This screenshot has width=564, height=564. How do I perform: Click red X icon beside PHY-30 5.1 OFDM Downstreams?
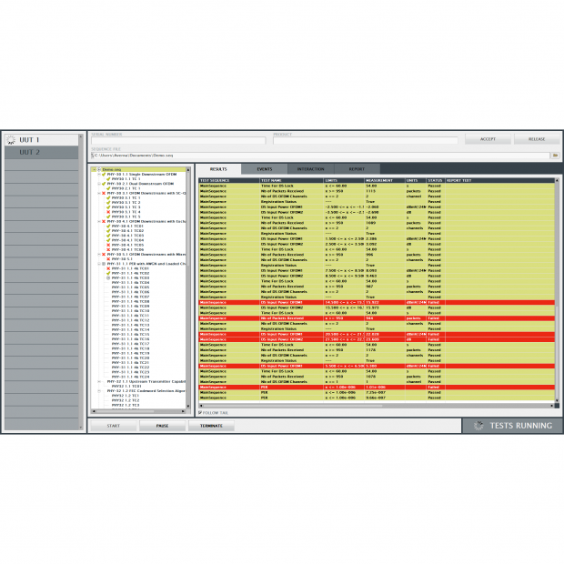click(103, 254)
